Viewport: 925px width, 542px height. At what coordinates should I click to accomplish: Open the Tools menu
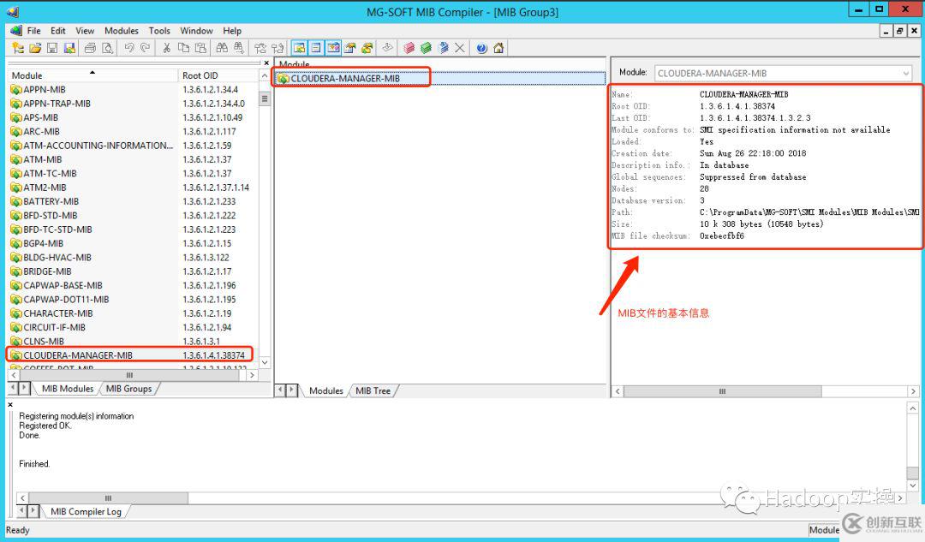159,31
